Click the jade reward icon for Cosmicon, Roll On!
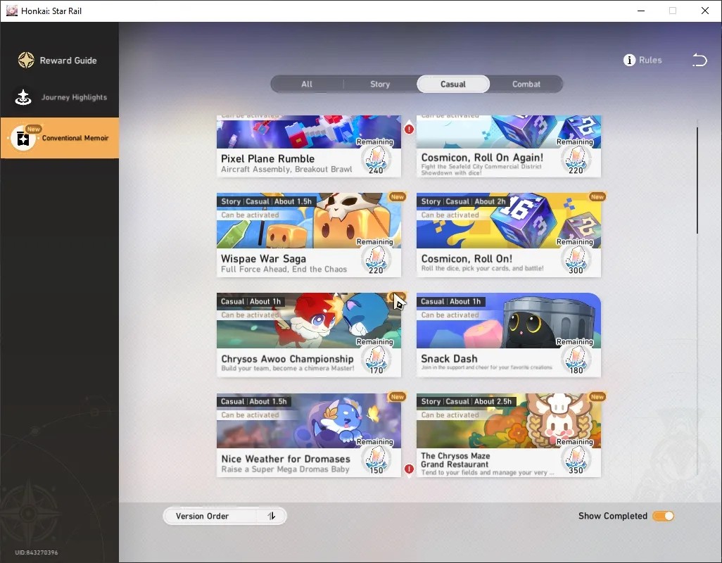The height and width of the screenshot is (563, 722). (x=576, y=260)
